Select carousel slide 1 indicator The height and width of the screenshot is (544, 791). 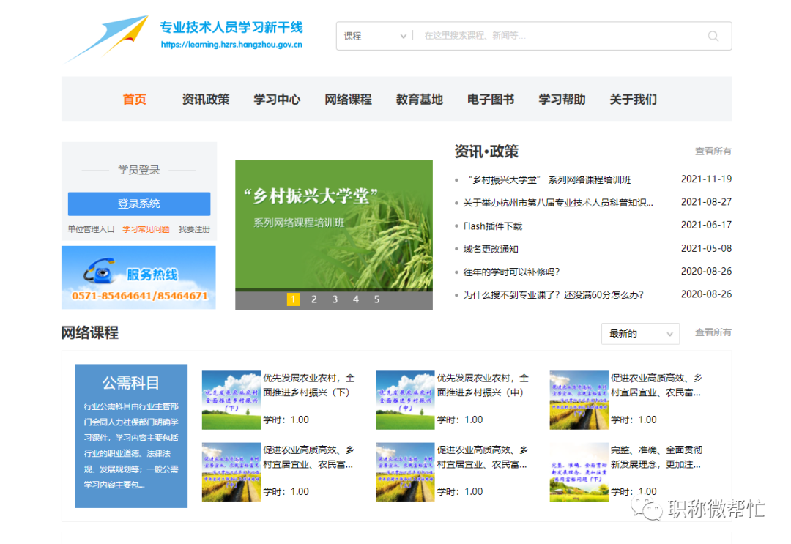[x=293, y=299]
